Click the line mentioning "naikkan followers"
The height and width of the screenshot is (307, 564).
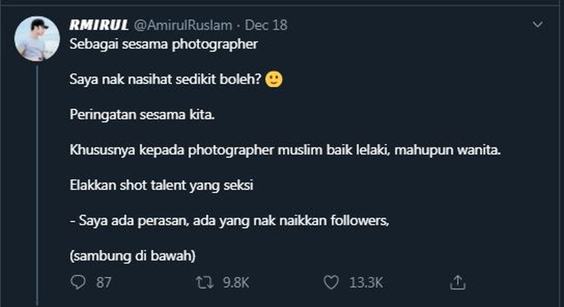tap(229, 220)
